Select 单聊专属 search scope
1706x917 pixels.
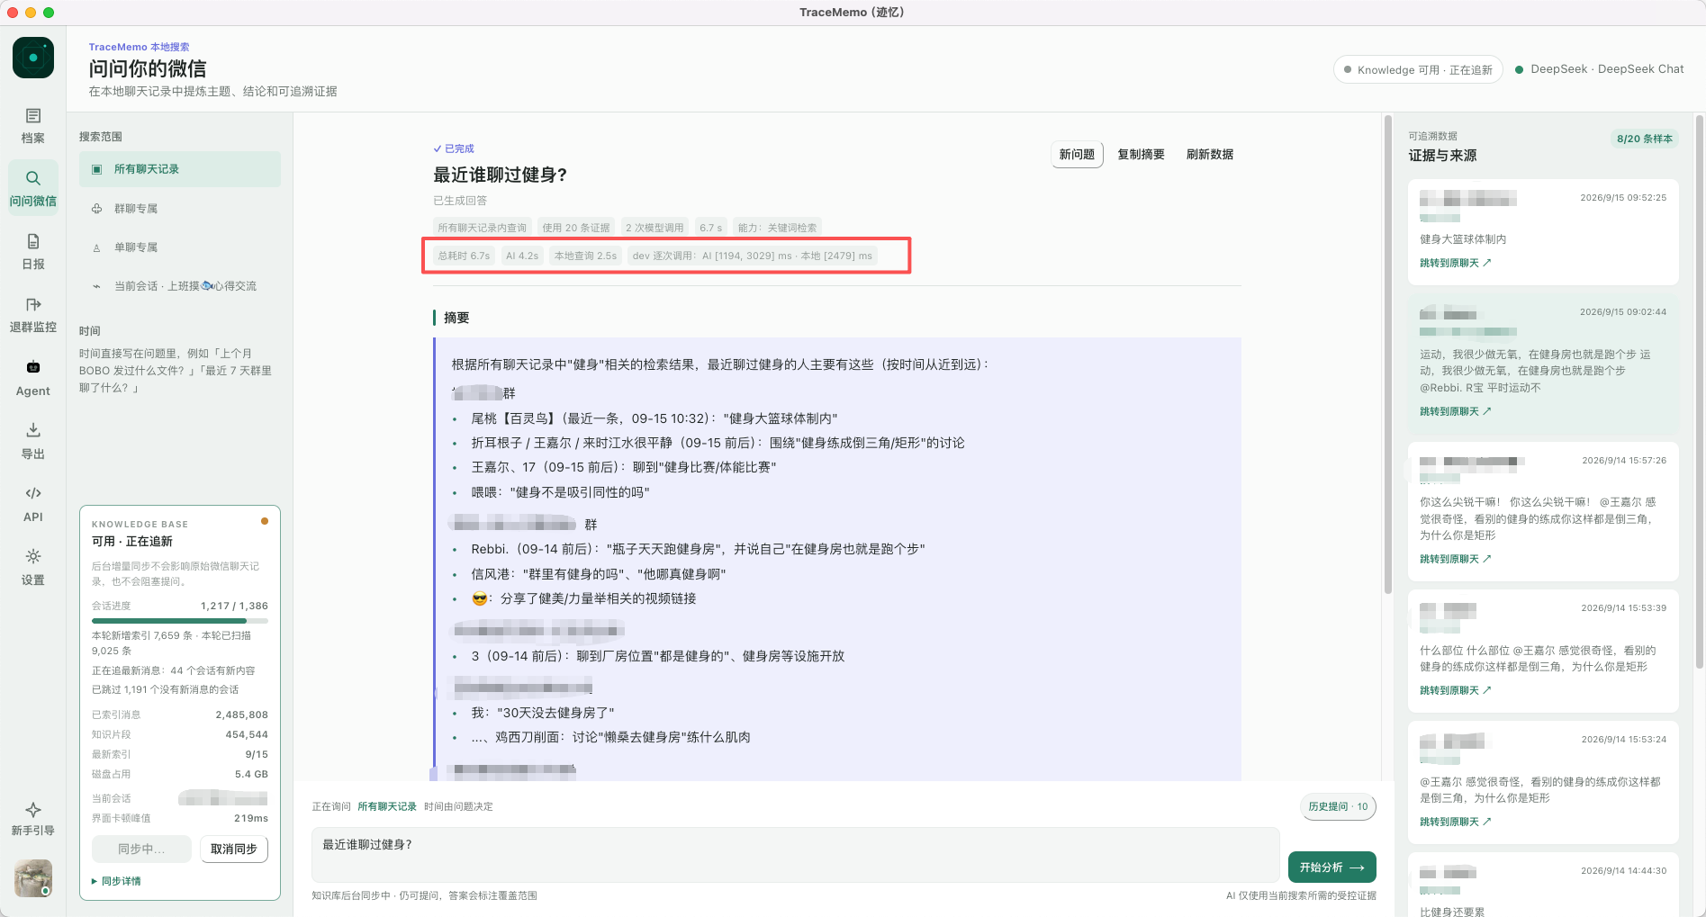pyautogui.click(x=180, y=247)
